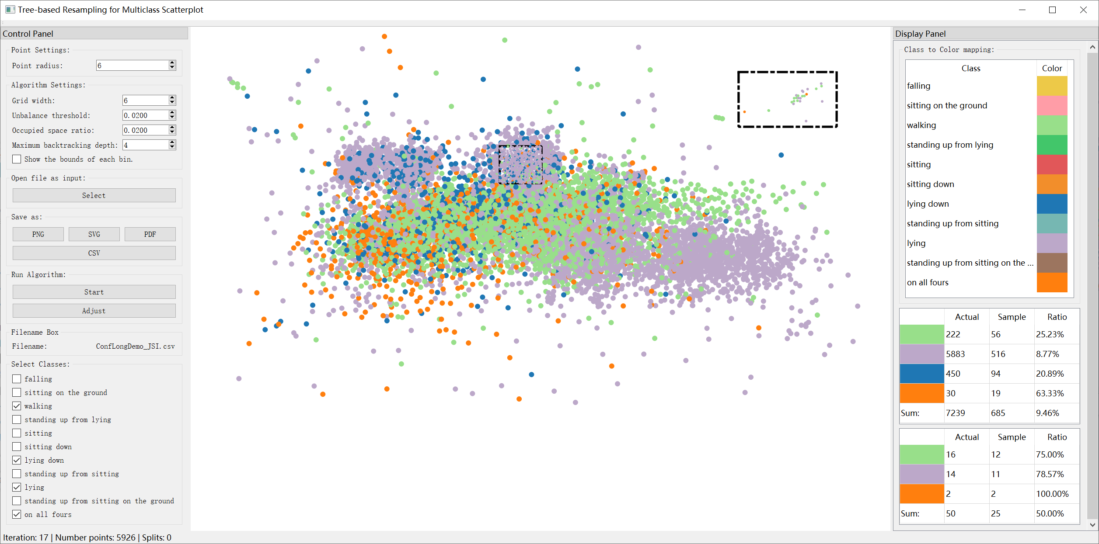Increase Maximum backtracking depth value

pyautogui.click(x=172, y=142)
